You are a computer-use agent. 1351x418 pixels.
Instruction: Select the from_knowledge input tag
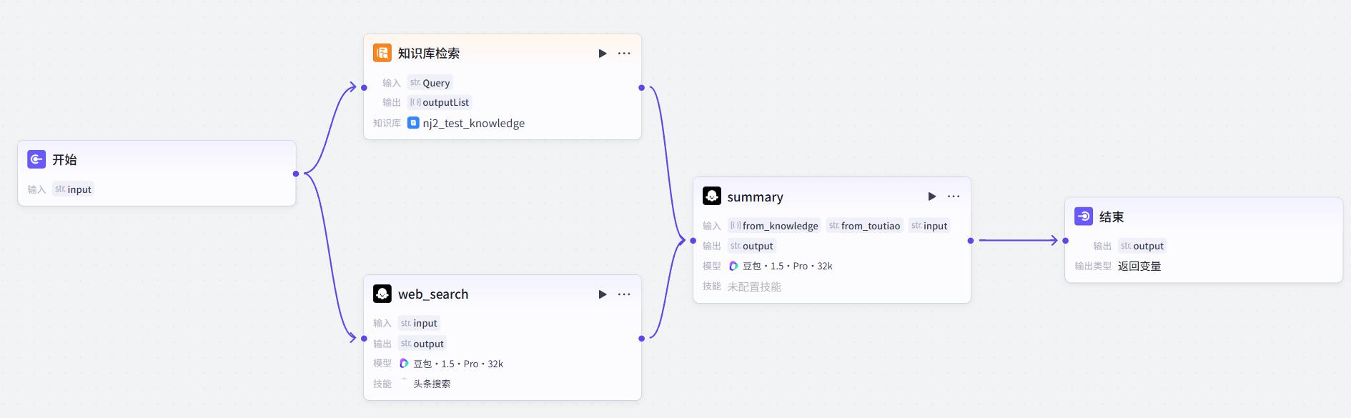[774, 226]
